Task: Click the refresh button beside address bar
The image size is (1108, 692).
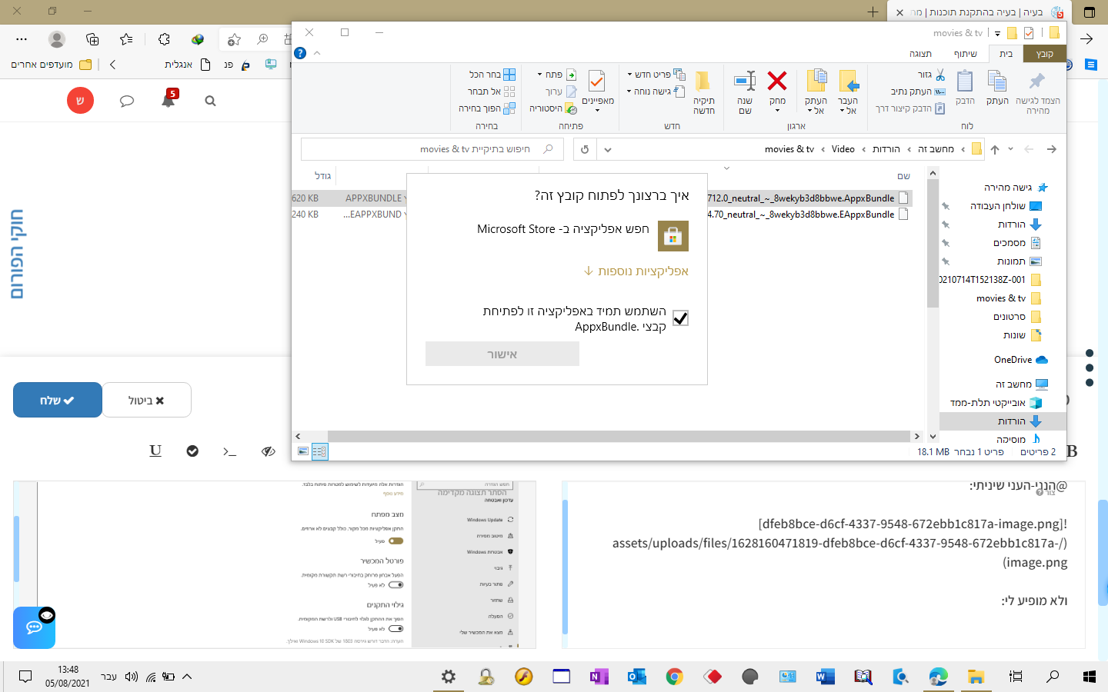Action: coord(585,149)
